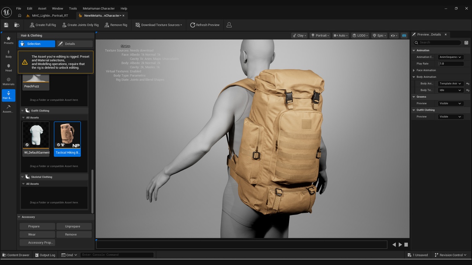This screenshot has width=472, height=265.
Task: Collapse the Accessory section
Action: pyautogui.click(x=19, y=217)
